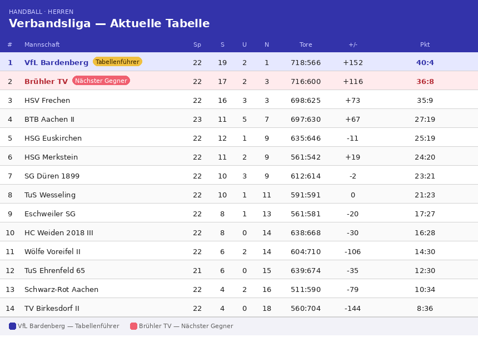Open the VfL Bardenberg team link
The image size is (478, 337).
[56, 63]
